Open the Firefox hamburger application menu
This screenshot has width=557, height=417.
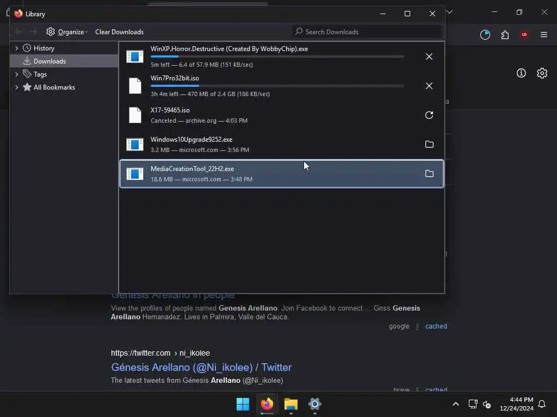[544, 35]
